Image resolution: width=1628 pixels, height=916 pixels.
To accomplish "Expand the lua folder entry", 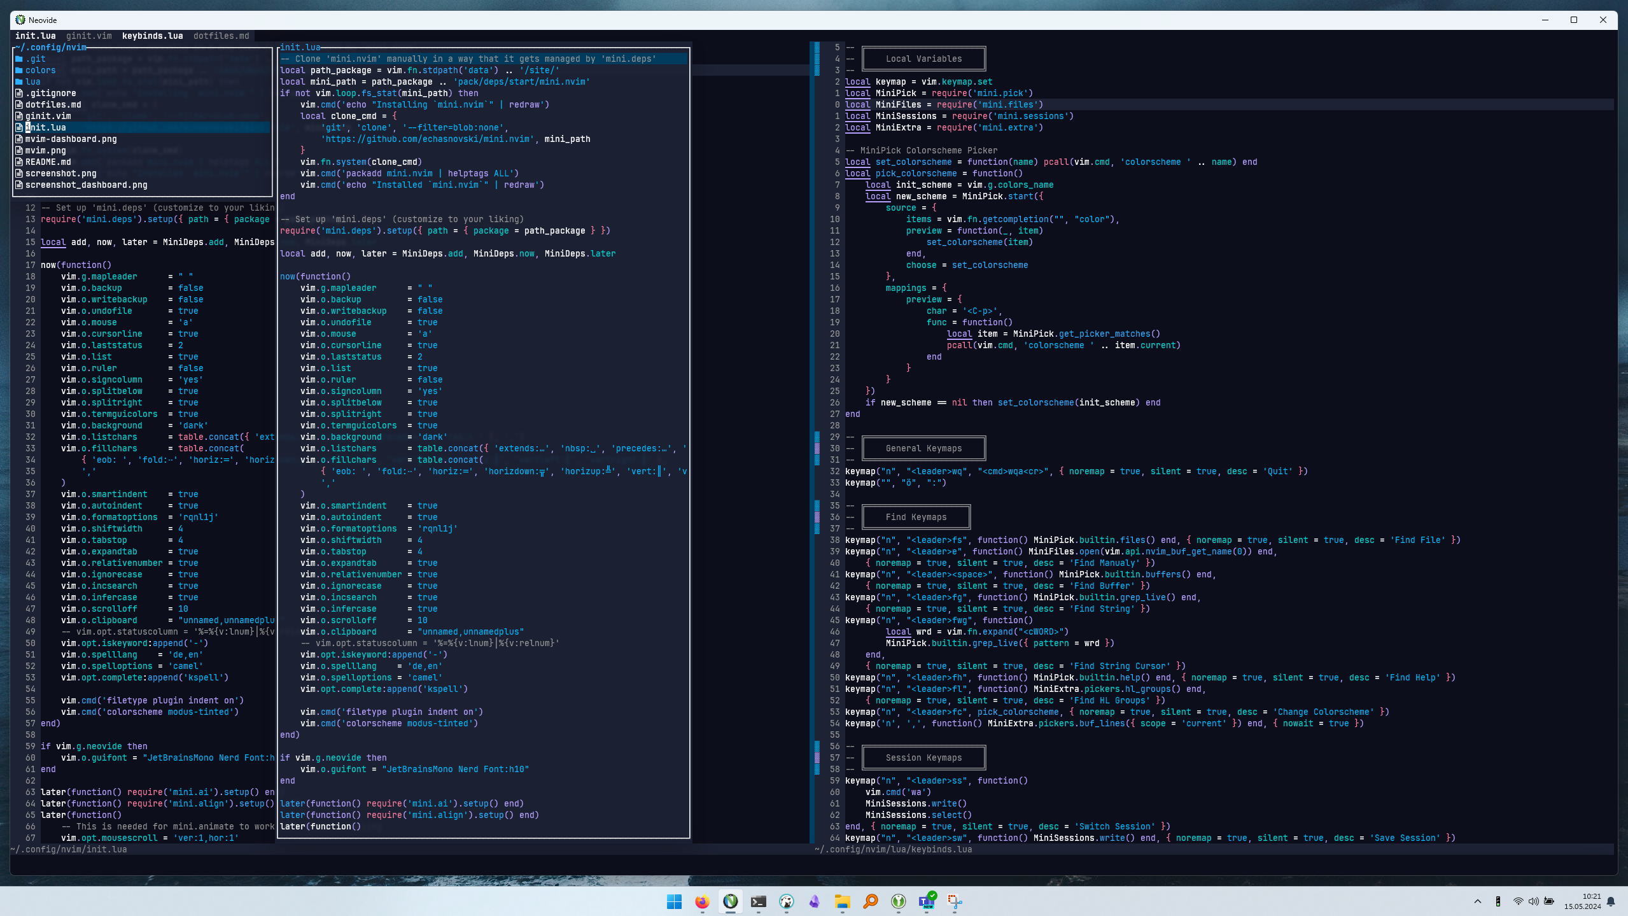I will click(32, 82).
